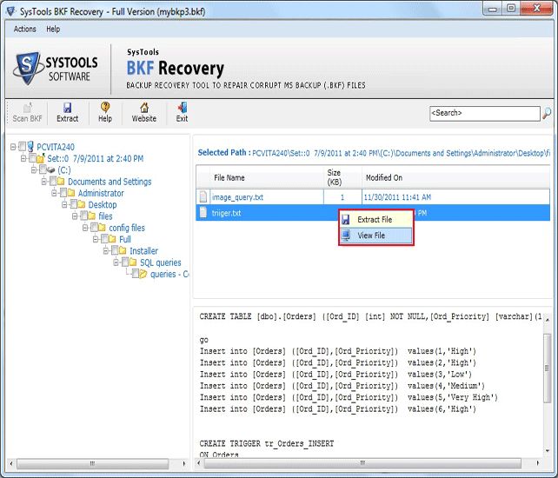Click inside the Search input field

pyautogui.click(x=483, y=113)
